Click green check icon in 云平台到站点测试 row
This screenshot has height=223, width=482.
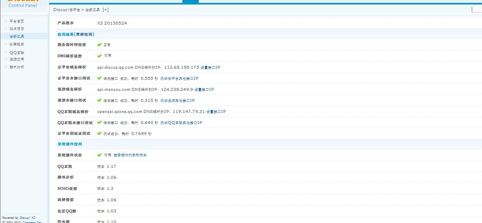click(99, 133)
